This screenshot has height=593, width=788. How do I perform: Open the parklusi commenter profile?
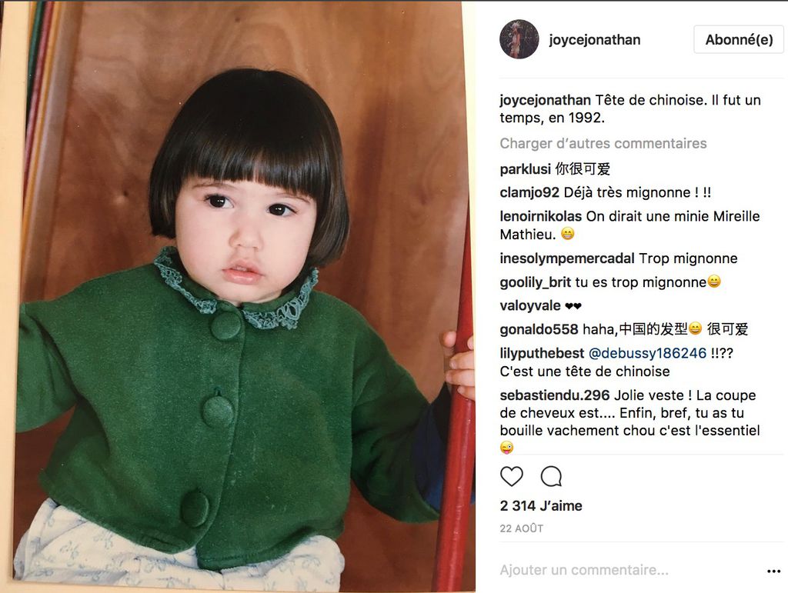pos(525,169)
